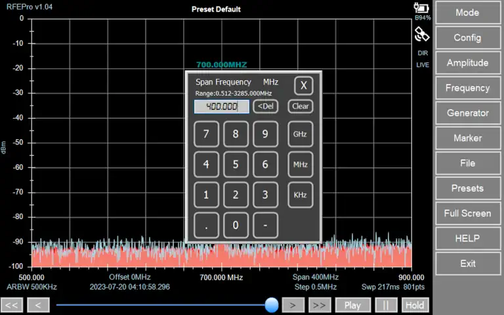Open the Marker menu
The width and height of the screenshot is (504, 315).
click(x=467, y=138)
